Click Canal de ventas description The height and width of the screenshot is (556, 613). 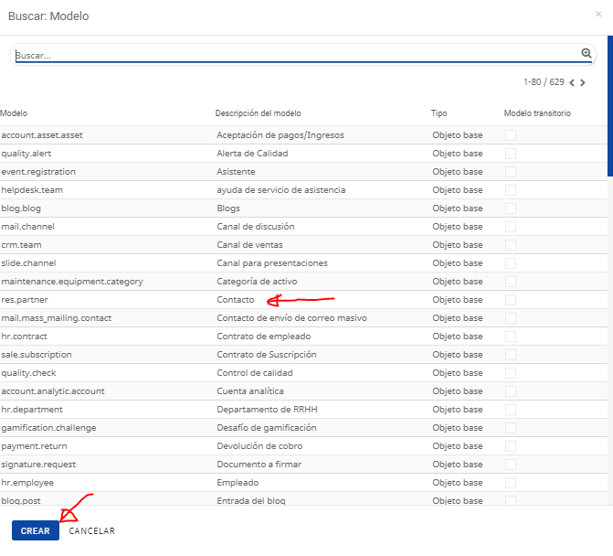249,245
